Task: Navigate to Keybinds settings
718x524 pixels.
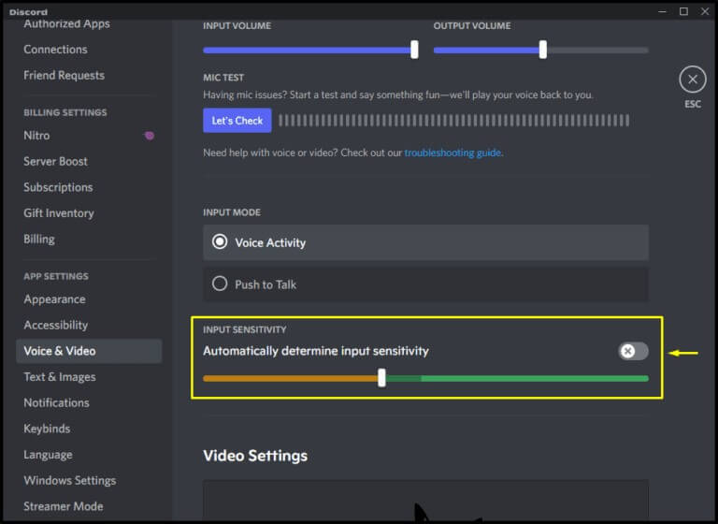Action: point(50,429)
